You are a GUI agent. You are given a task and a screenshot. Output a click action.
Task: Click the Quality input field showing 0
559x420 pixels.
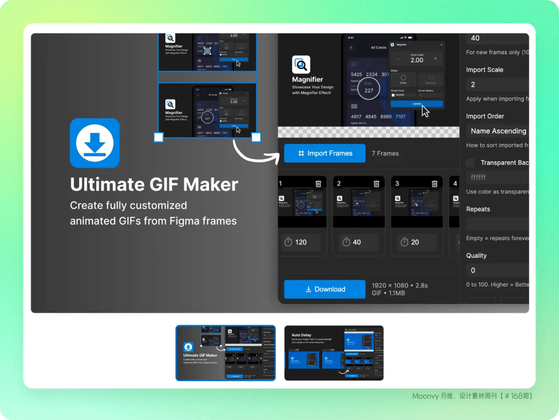pos(498,270)
